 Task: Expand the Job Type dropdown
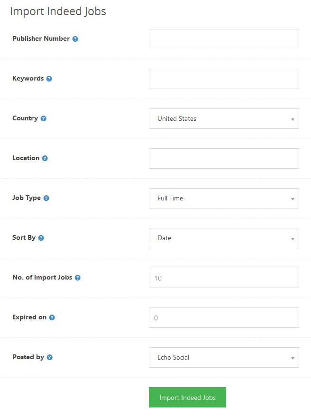coord(224,198)
